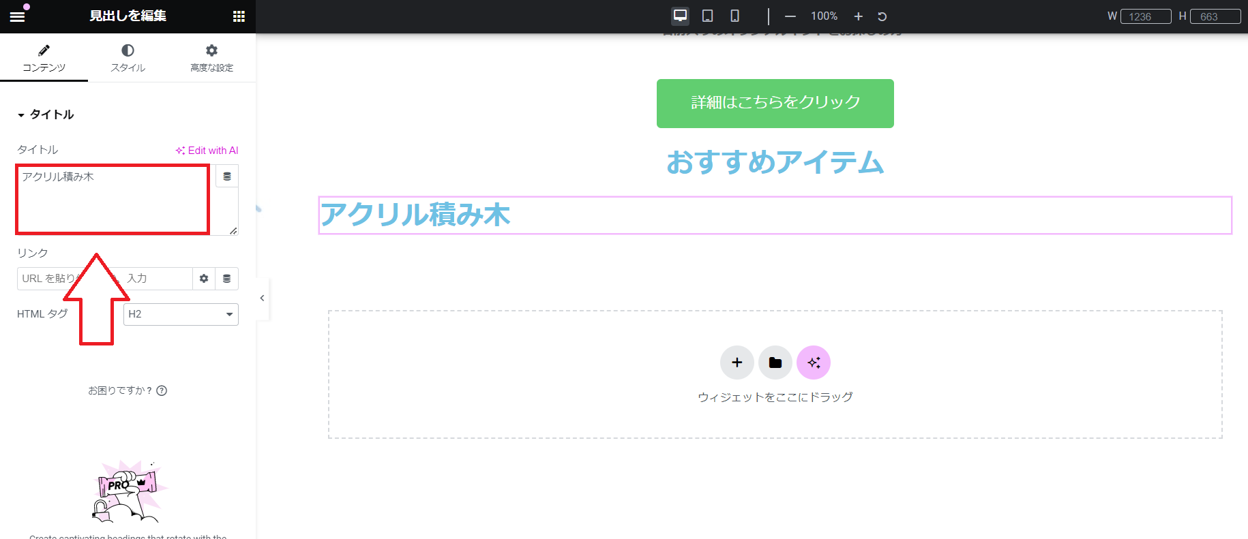
Task: Open link options gear icon
Action: (204, 279)
